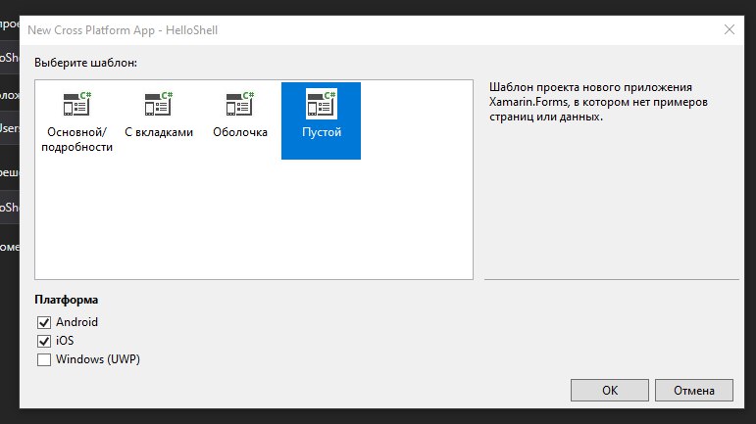The width and height of the screenshot is (756, 424).
Task: Click the Выберите шаблон label
Action: 86,63
